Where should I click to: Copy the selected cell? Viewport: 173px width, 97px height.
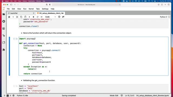click(21, 17)
